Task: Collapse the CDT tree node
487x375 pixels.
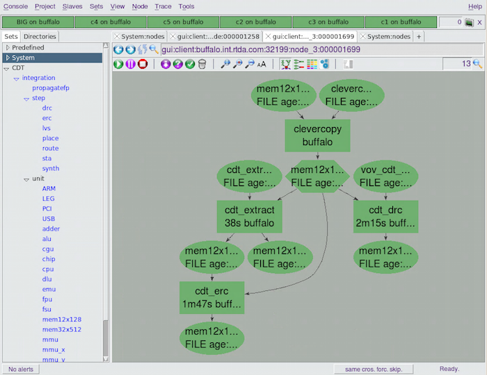Action: click(6, 69)
